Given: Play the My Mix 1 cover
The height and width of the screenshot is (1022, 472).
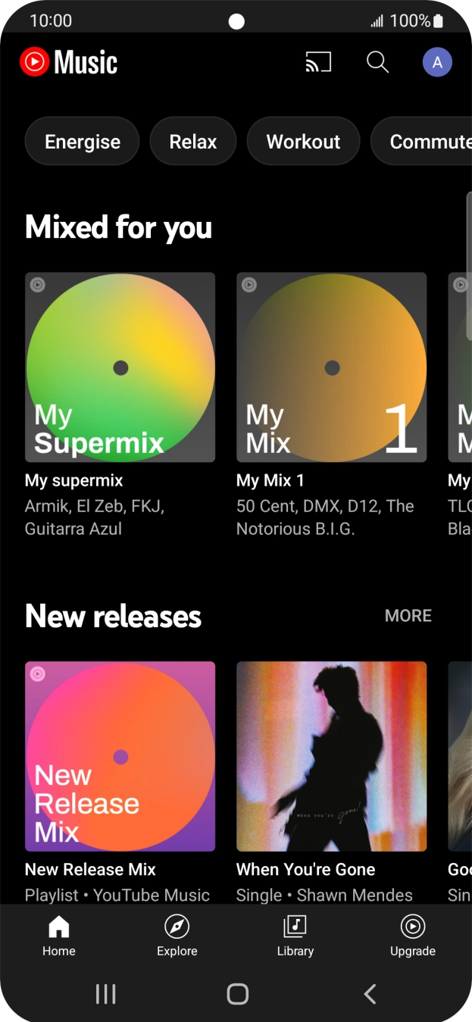Looking at the screenshot, I should pos(332,367).
